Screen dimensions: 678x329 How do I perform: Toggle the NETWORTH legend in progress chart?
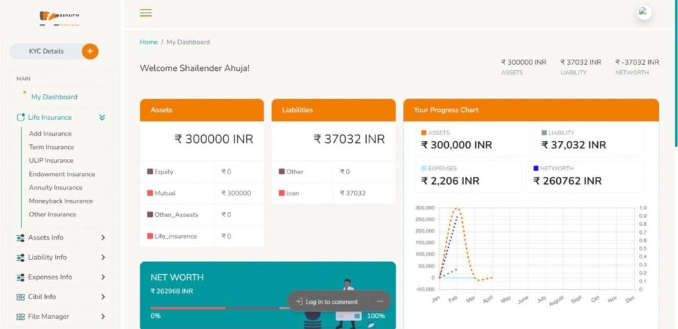click(553, 169)
